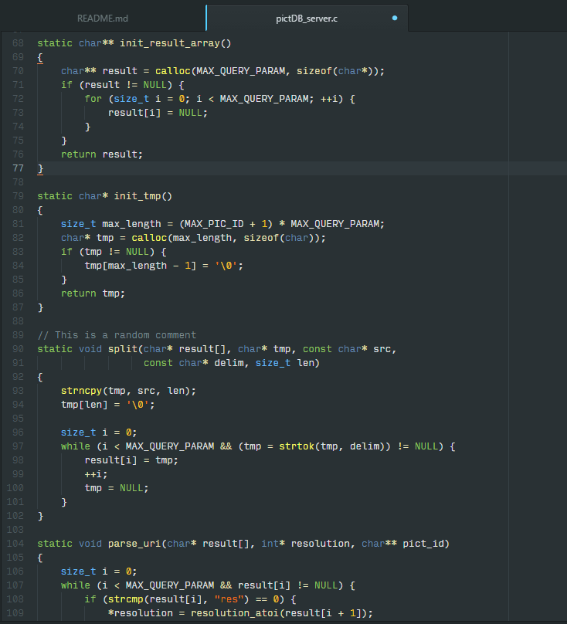The height and width of the screenshot is (624, 567).
Task: Click the strtok call on line 97
Action: (x=297, y=446)
